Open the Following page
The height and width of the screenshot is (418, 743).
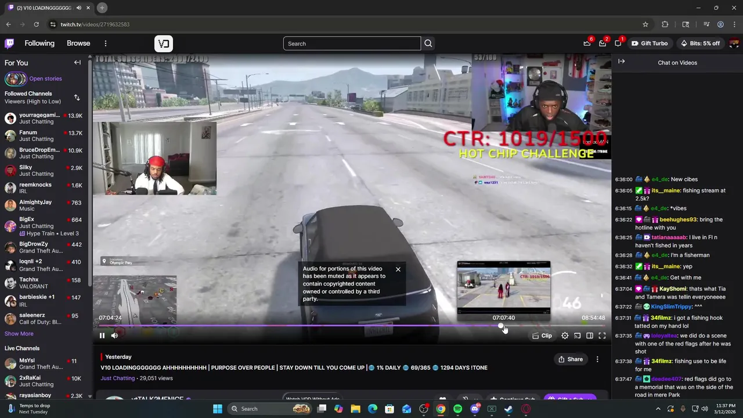click(39, 43)
